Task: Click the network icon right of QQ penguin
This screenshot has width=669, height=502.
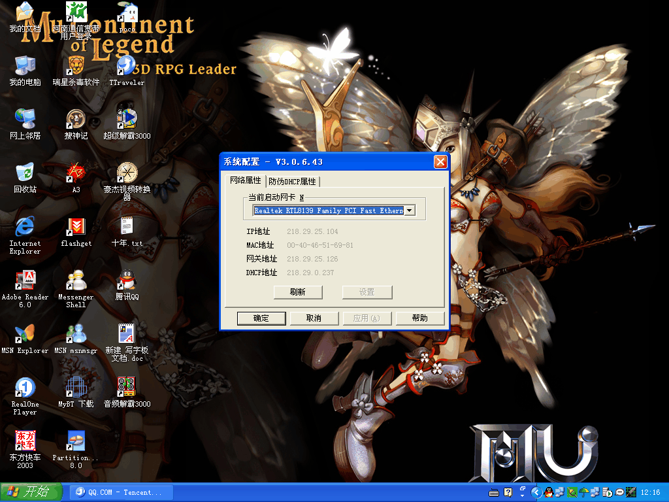Action: point(560,493)
